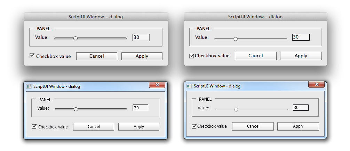The image size is (350, 151).
Task: Focus the value field in top-right dialog
Action: [x=301, y=37]
